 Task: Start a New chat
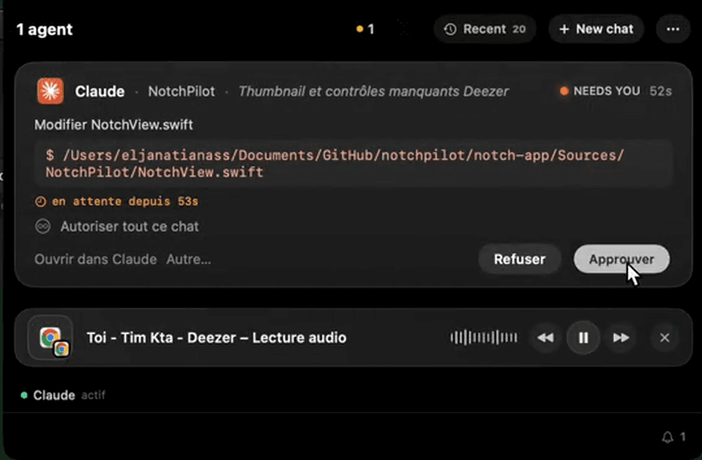[x=596, y=29]
